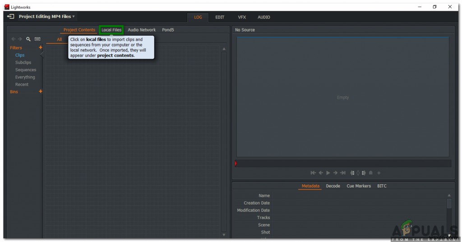Click the mark out icon
The image size is (462, 242).
(363, 173)
